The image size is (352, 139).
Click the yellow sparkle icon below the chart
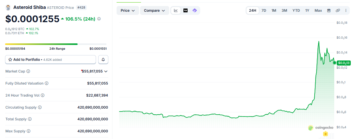pos(325,134)
